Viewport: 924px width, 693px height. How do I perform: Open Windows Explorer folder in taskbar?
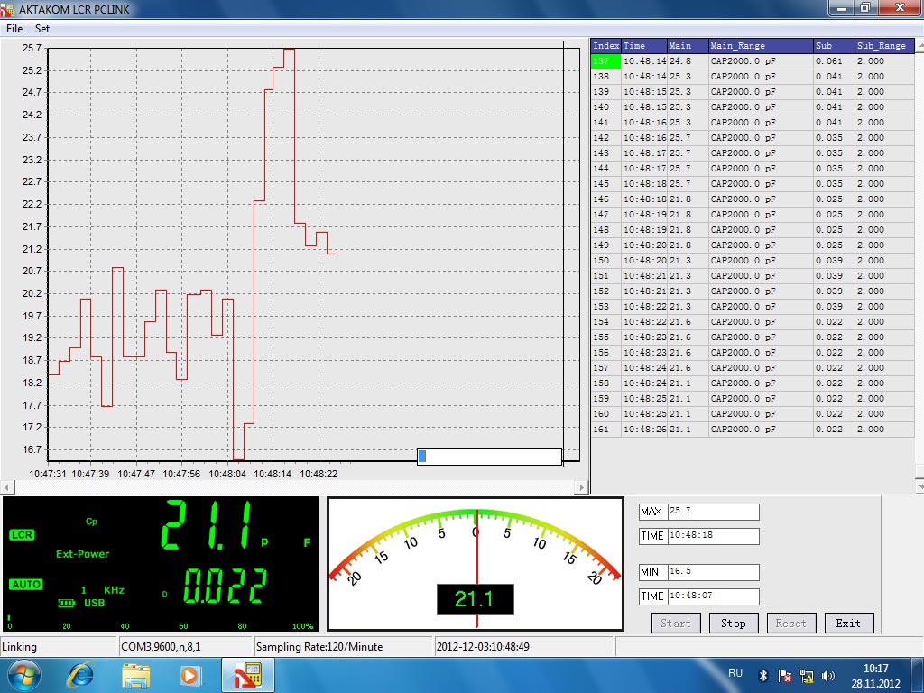click(135, 675)
